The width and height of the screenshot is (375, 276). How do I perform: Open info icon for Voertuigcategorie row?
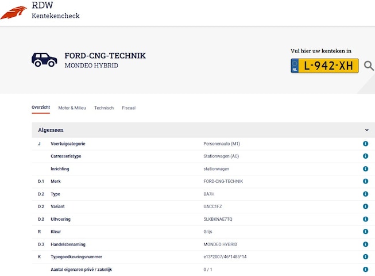365,144
